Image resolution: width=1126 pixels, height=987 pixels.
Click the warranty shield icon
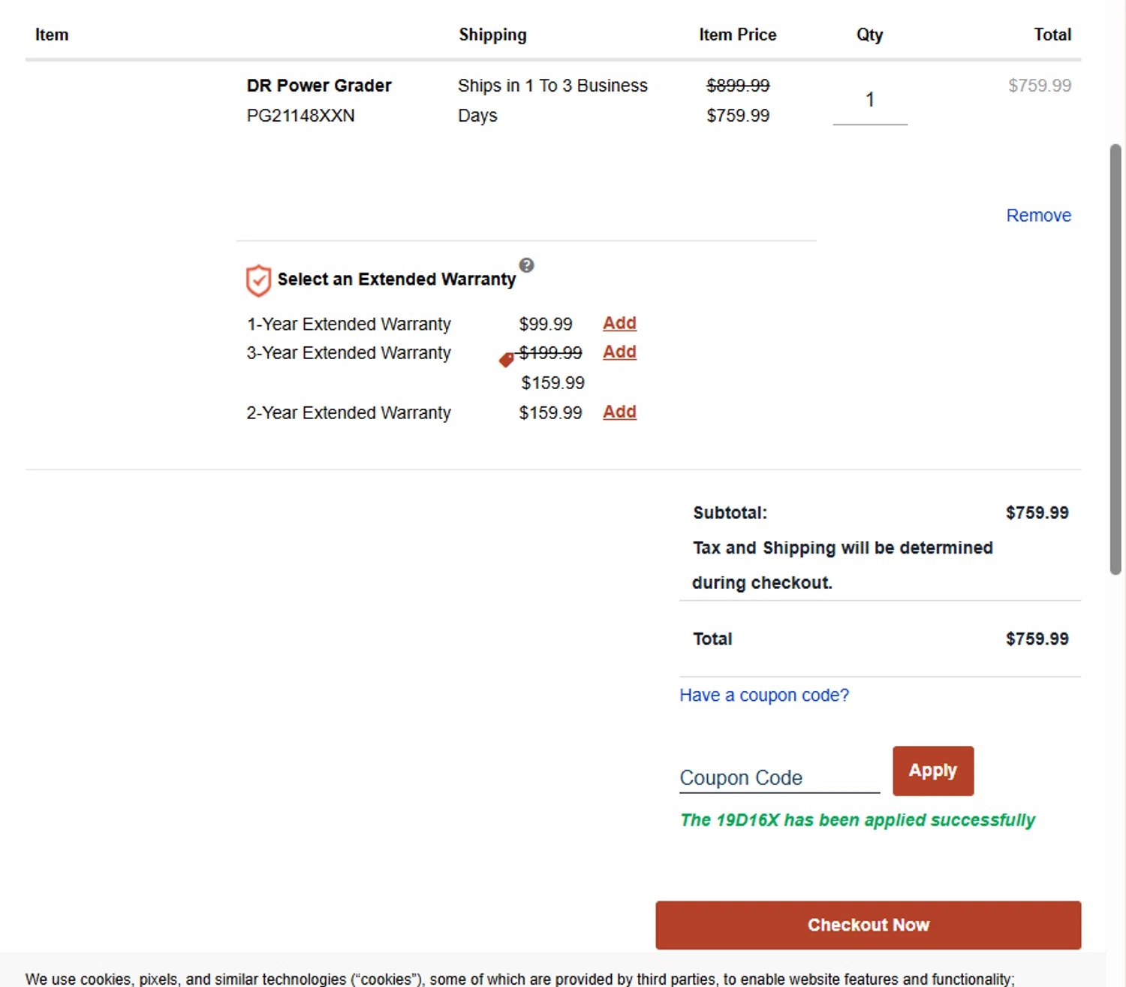point(258,280)
